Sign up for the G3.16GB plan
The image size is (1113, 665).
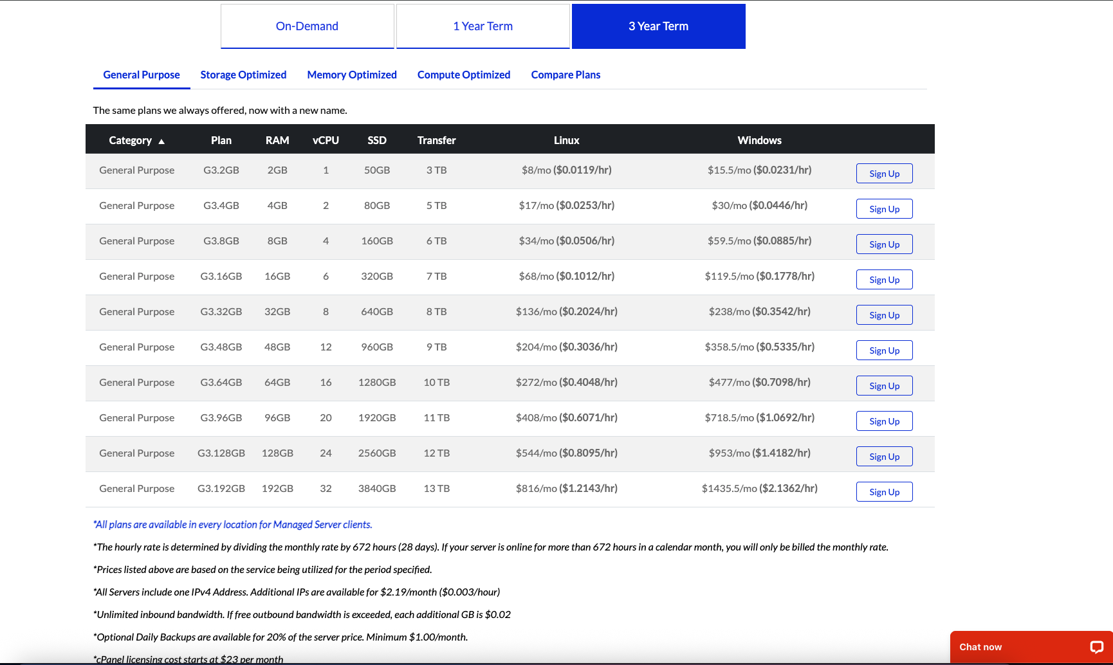tap(884, 279)
